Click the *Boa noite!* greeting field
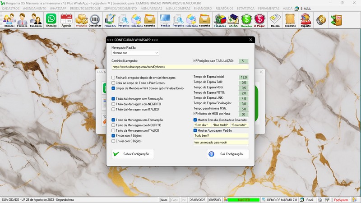The image size is (361, 203). [x=240, y=125]
